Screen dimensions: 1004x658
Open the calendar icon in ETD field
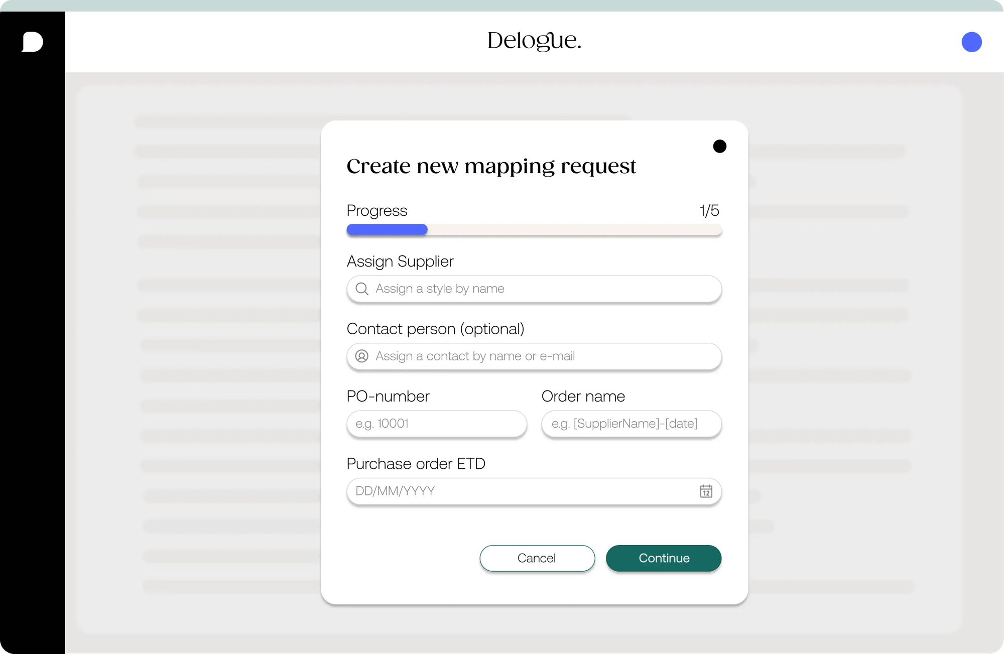coord(706,491)
